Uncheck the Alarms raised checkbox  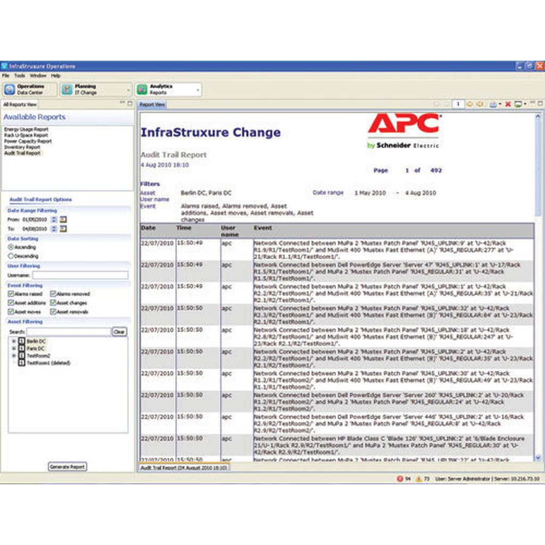click(x=11, y=294)
